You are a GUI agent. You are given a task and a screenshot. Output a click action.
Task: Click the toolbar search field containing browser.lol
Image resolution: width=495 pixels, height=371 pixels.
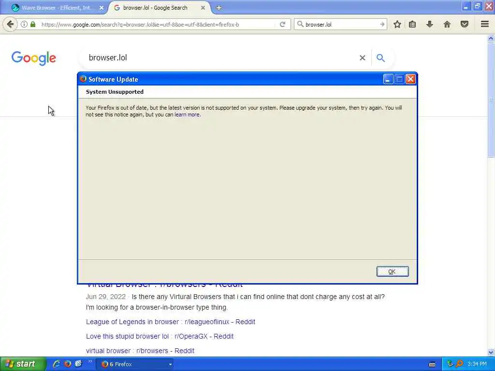click(x=341, y=24)
